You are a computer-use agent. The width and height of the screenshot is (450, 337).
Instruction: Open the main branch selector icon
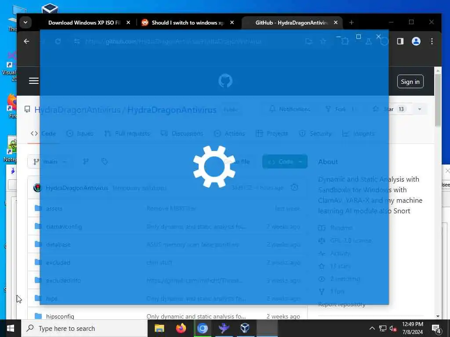36,161
